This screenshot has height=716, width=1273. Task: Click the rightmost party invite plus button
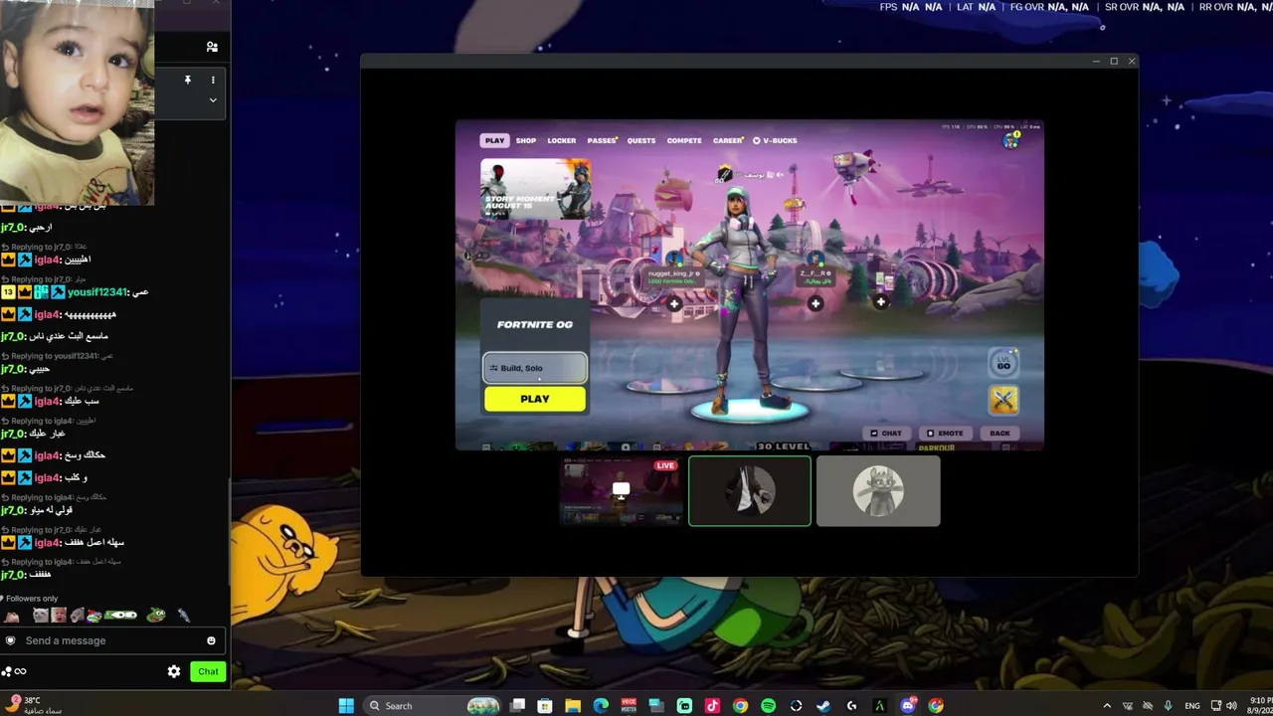881,301
